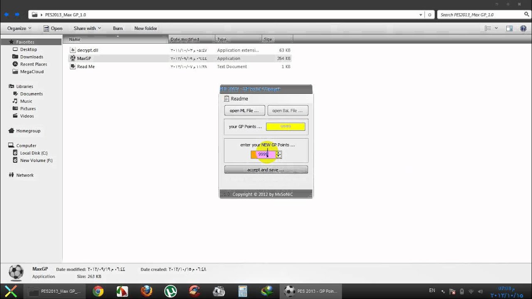Go forward using the Explorer forward arrow
Image resolution: width=532 pixels, height=299 pixels.
(x=17, y=15)
